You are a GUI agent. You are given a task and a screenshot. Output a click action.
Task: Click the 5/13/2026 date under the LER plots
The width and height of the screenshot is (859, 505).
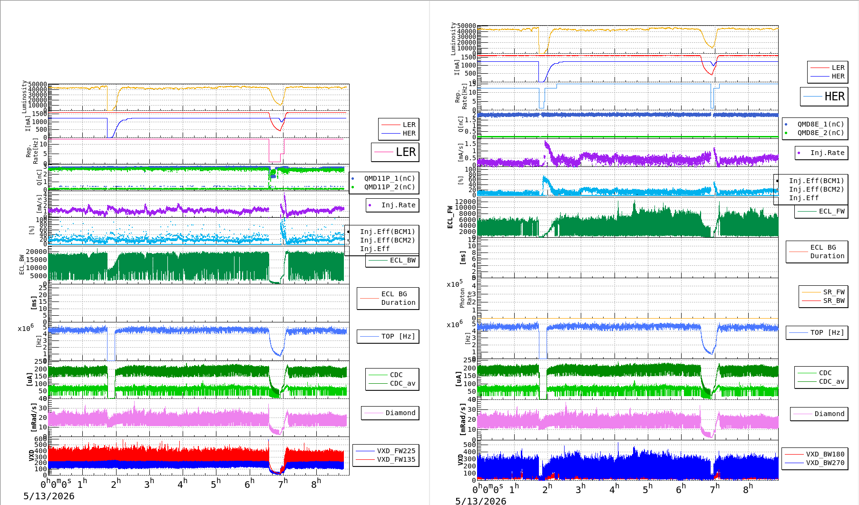(49, 496)
